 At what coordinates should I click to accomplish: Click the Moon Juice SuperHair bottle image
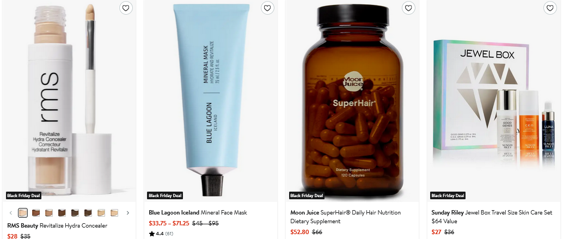352,103
